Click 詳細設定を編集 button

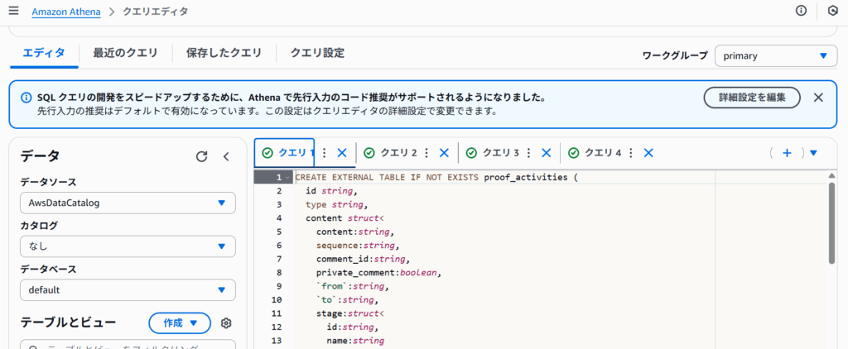click(x=752, y=98)
